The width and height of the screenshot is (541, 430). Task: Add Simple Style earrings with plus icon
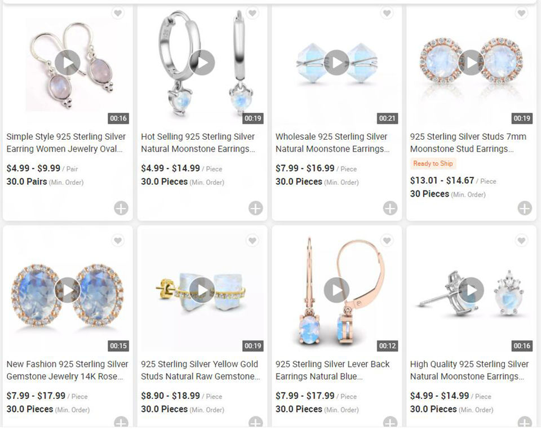pos(121,208)
